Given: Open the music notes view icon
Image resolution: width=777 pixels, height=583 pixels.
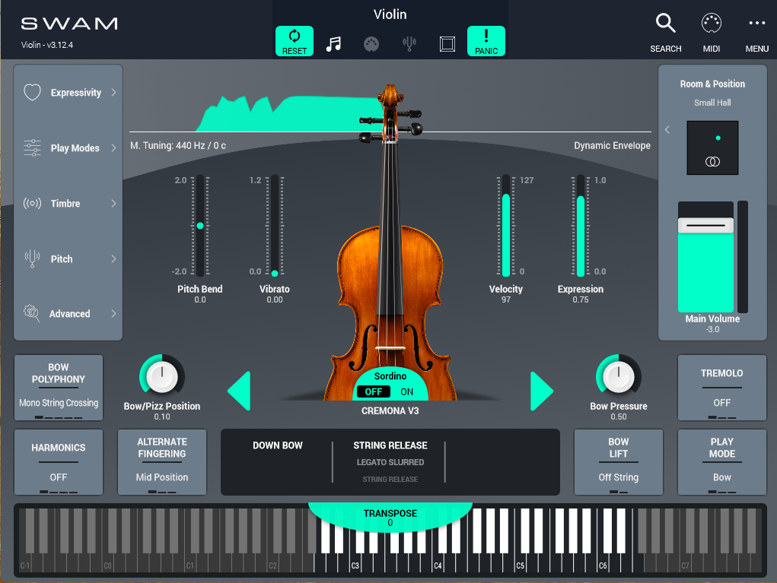Looking at the screenshot, I should pyautogui.click(x=333, y=44).
